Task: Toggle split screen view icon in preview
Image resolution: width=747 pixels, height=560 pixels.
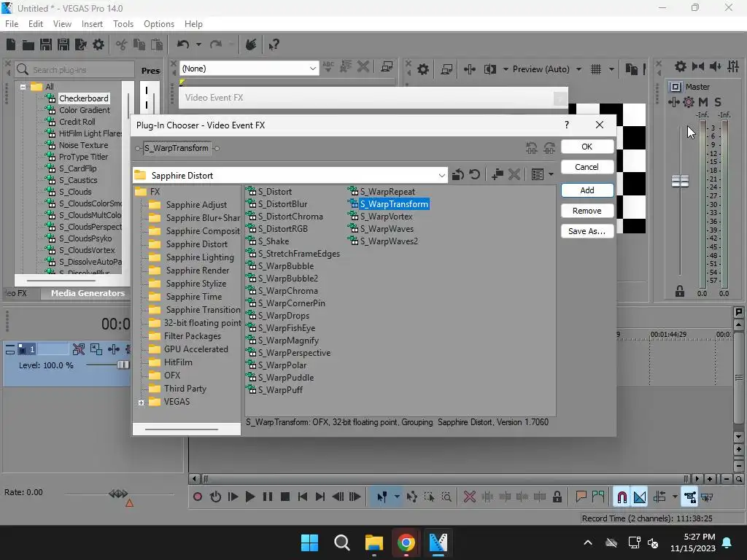Action: pos(490,69)
